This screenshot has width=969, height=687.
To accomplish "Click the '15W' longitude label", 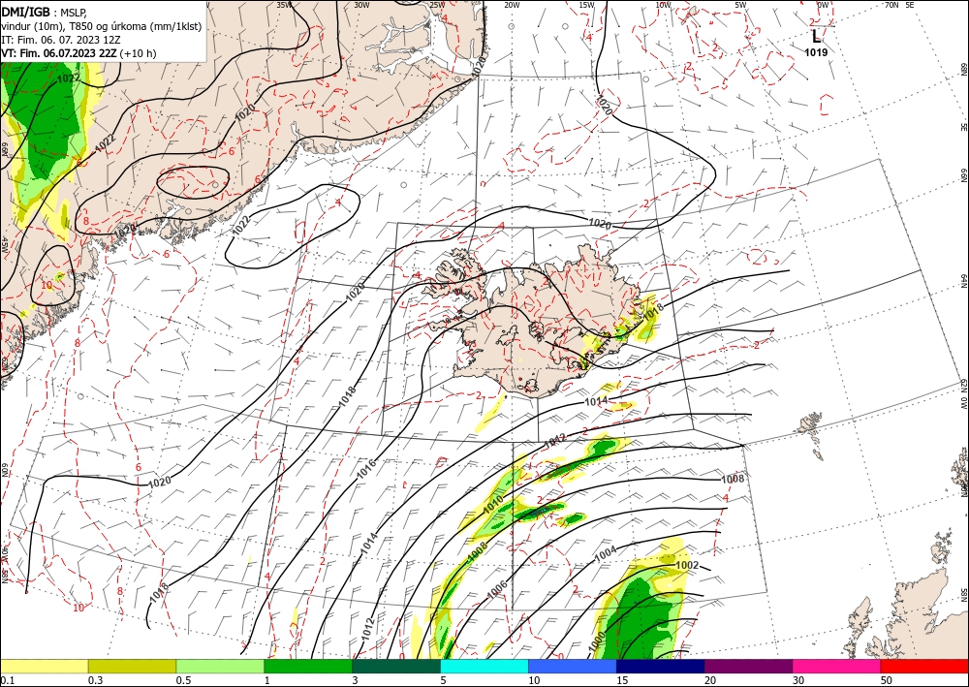I will point(586,5).
